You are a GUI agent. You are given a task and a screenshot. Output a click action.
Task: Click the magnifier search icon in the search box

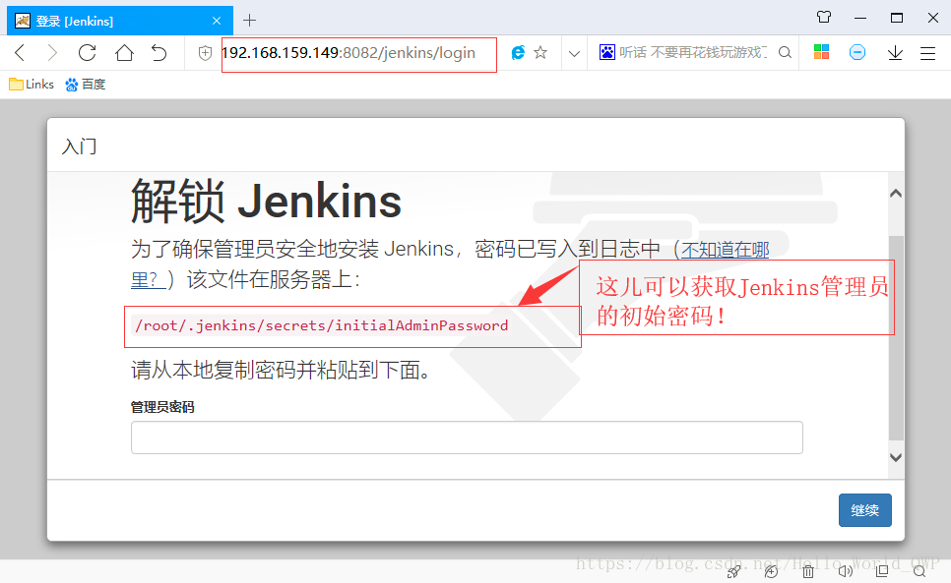click(785, 53)
